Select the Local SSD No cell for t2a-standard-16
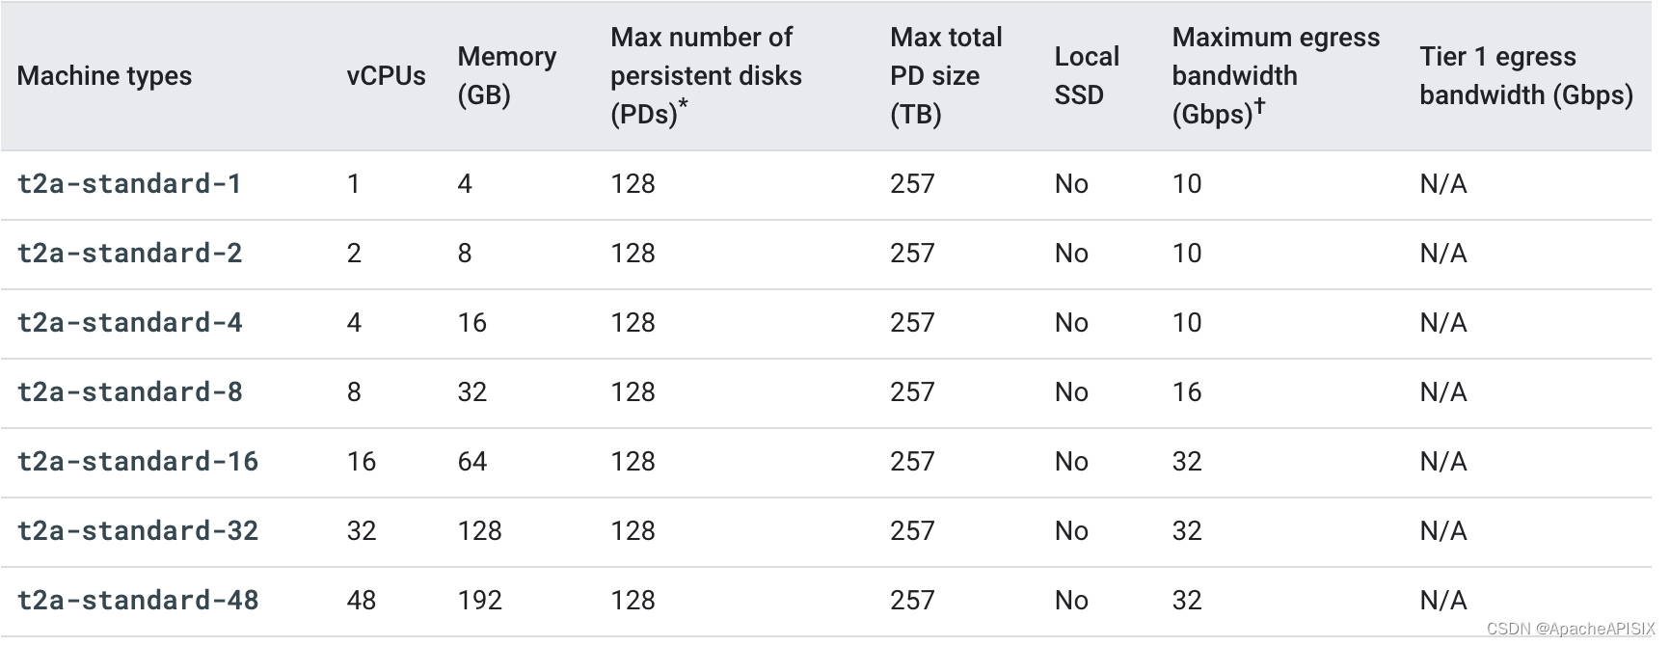 [x=1071, y=461]
